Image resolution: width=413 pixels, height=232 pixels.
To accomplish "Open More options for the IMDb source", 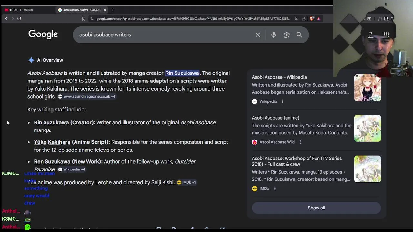I will (x=275, y=188).
